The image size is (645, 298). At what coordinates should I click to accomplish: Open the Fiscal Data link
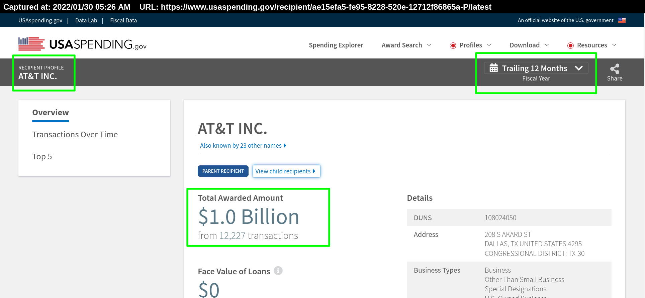123,20
